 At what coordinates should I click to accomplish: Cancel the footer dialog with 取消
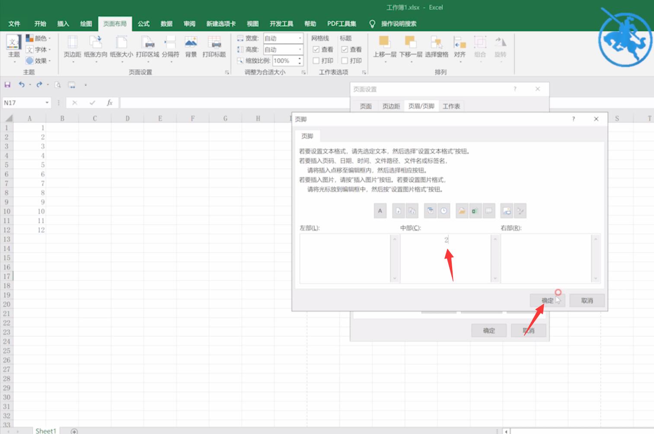pos(587,300)
